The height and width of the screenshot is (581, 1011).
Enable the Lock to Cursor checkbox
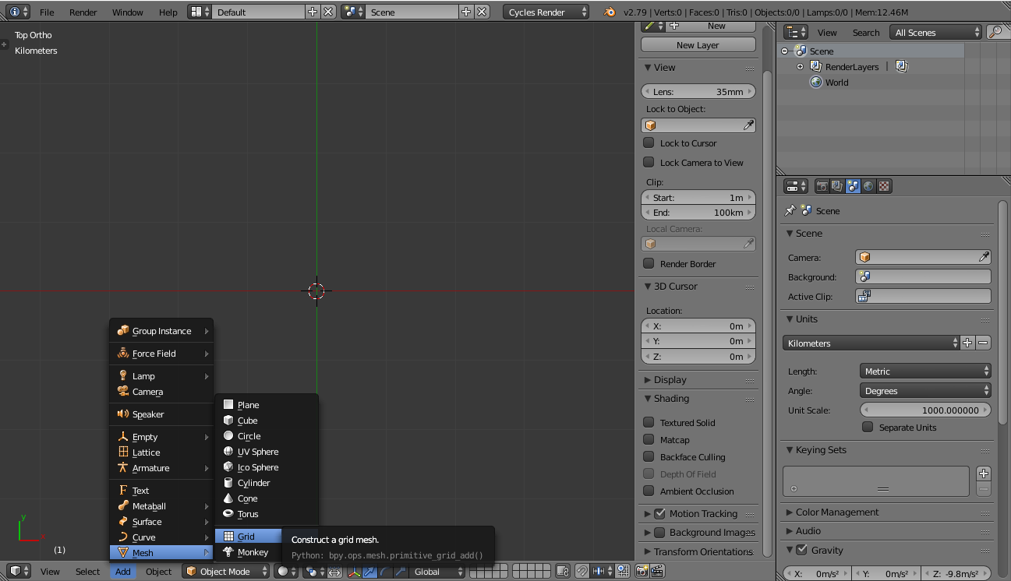pos(649,143)
